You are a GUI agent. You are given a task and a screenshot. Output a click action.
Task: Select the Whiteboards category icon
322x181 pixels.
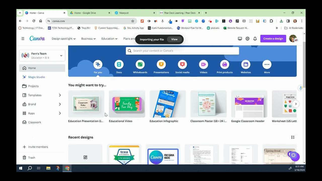tap(140, 65)
